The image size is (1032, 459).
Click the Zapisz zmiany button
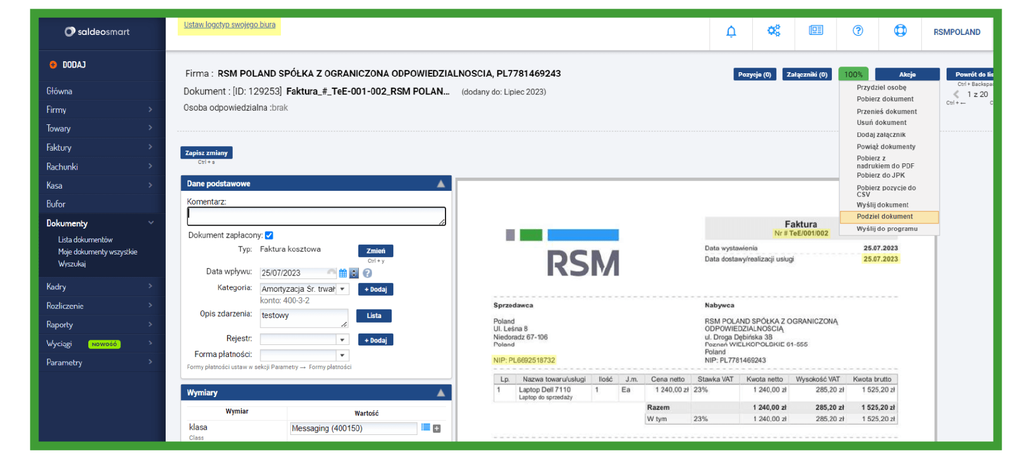pyautogui.click(x=206, y=153)
